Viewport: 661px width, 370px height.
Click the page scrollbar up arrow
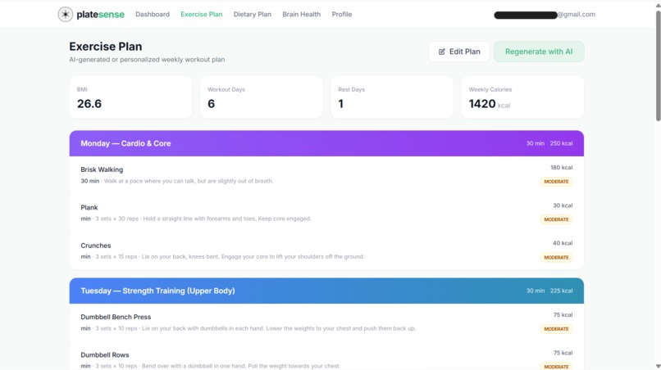(x=658, y=5)
